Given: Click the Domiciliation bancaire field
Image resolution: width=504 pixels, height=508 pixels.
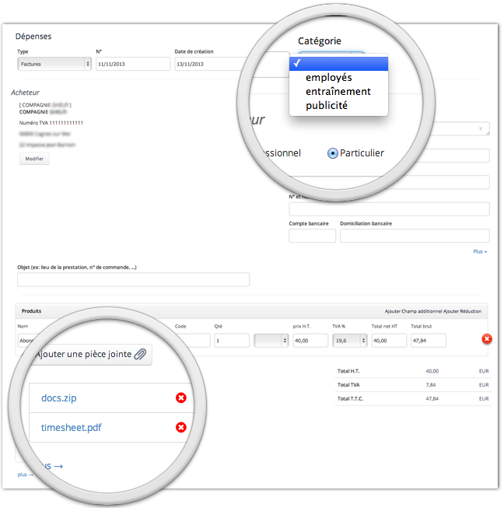Looking at the screenshot, I should (x=415, y=236).
